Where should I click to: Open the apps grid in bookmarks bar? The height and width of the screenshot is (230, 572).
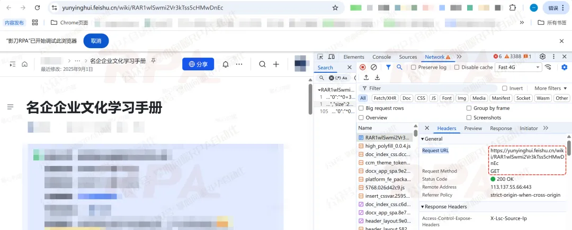click(x=35, y=23)
